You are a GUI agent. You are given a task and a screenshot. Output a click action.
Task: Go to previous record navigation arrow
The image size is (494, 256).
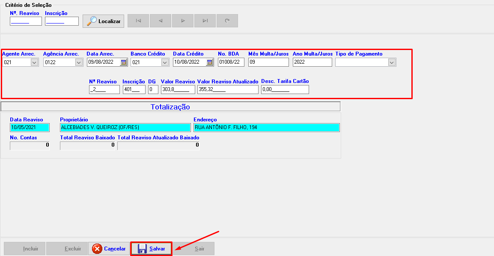pos(161,21)
